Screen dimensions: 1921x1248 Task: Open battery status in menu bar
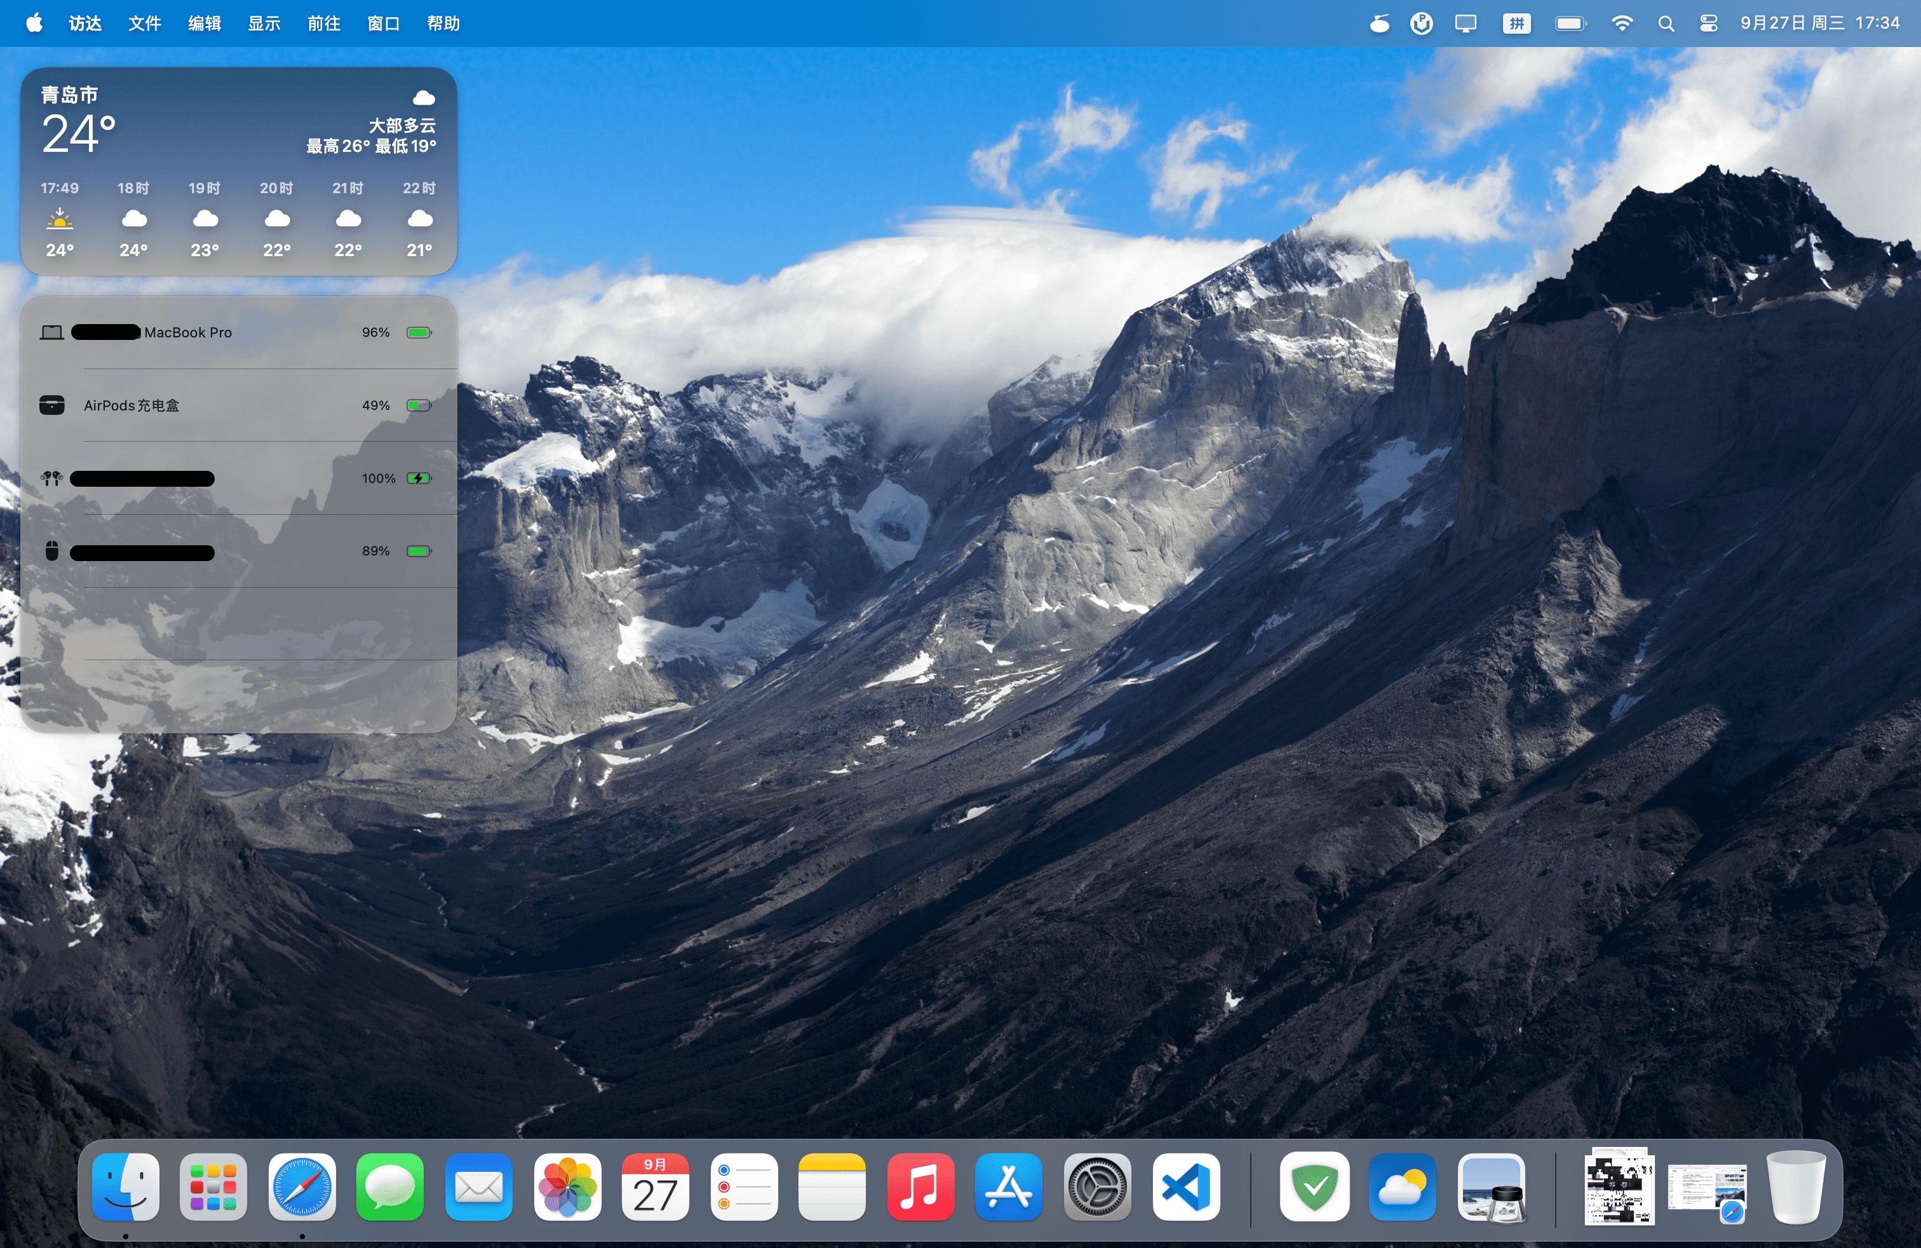pos(1571,24)
